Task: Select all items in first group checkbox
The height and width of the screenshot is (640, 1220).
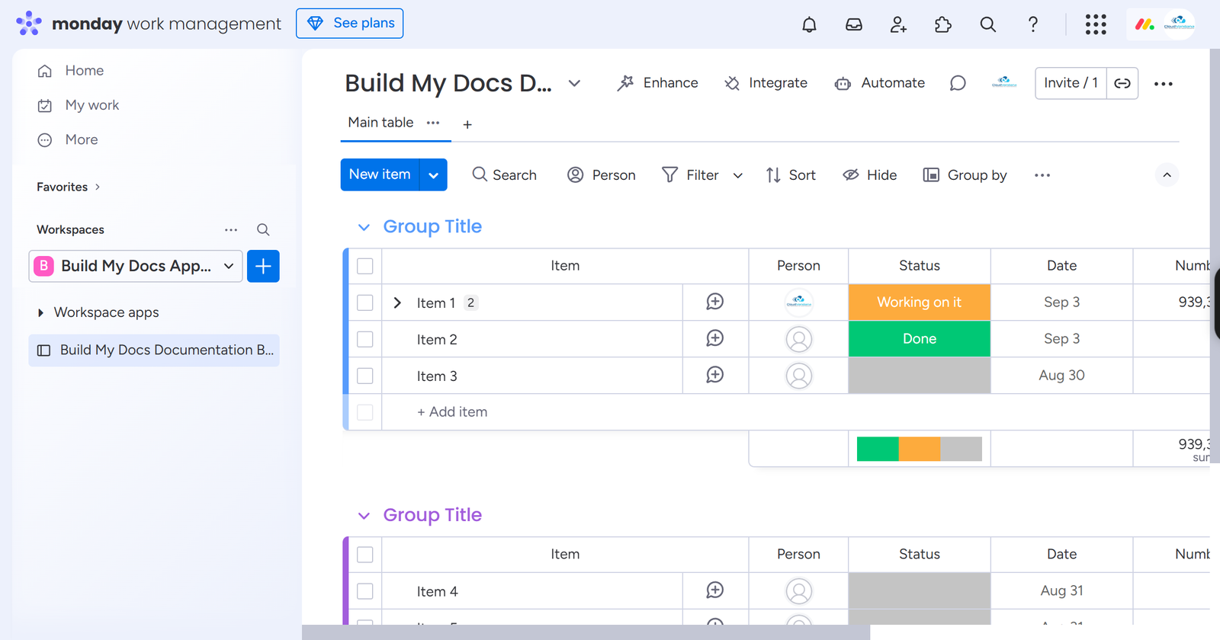Action: 365,266
